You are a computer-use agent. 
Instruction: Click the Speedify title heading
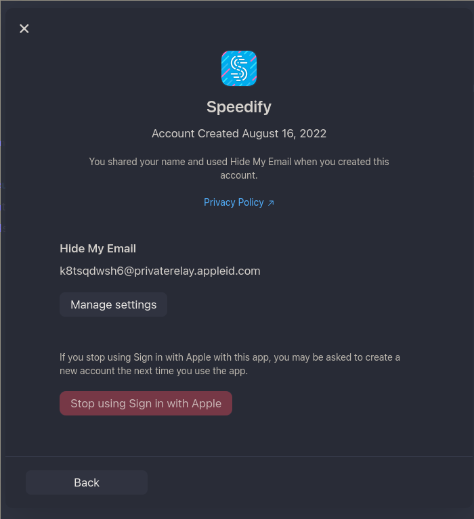coord(239,107)
